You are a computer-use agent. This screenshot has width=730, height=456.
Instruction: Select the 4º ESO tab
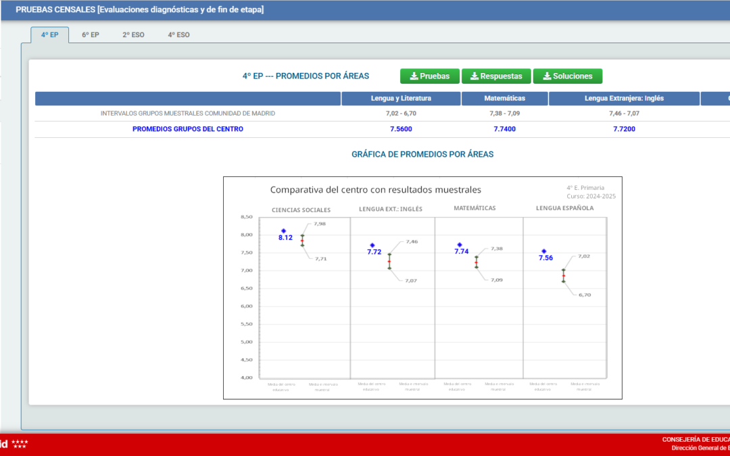tap(178, 35)
